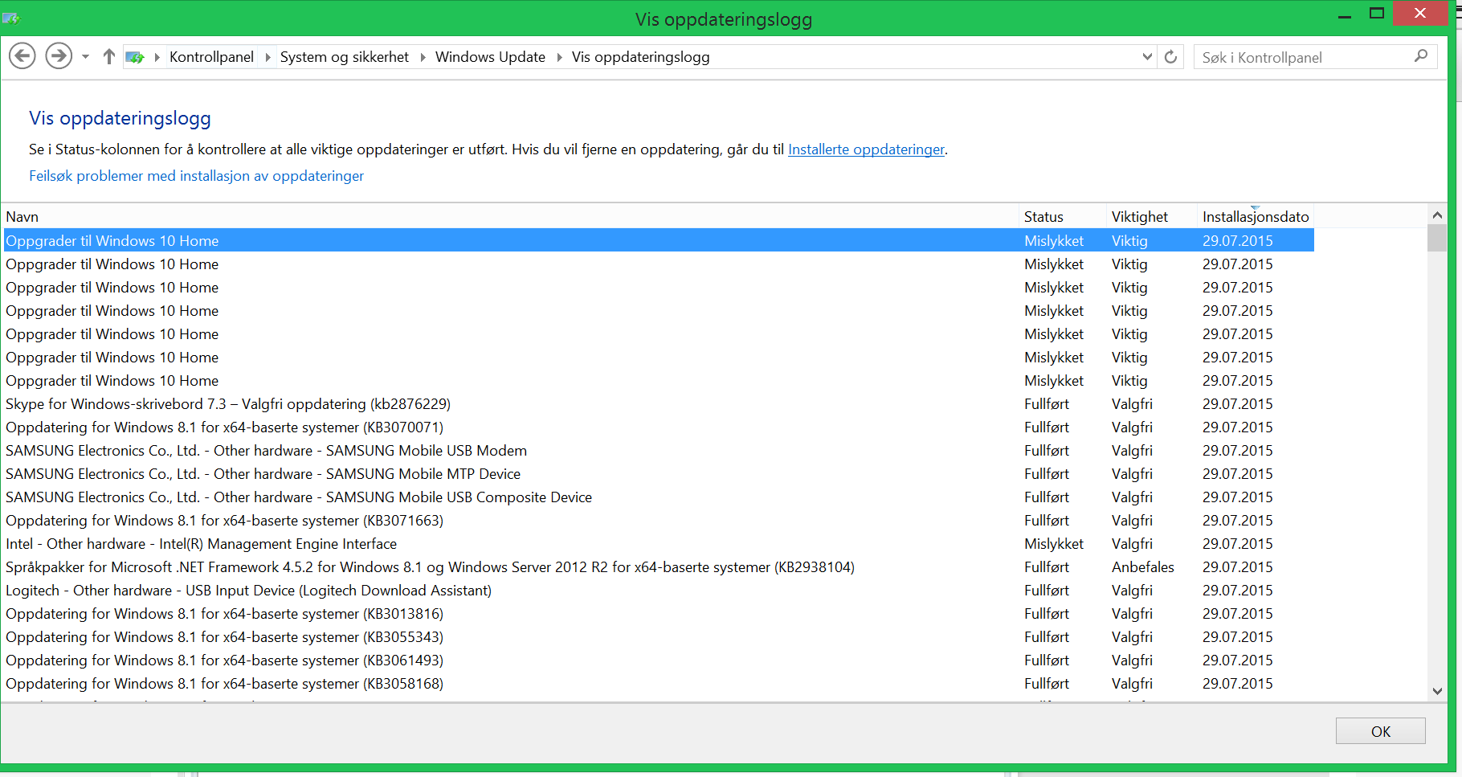The width and height of the screenshot is (1462, 777).
Task: Select the KB3070071 update row
Action: 659,427
